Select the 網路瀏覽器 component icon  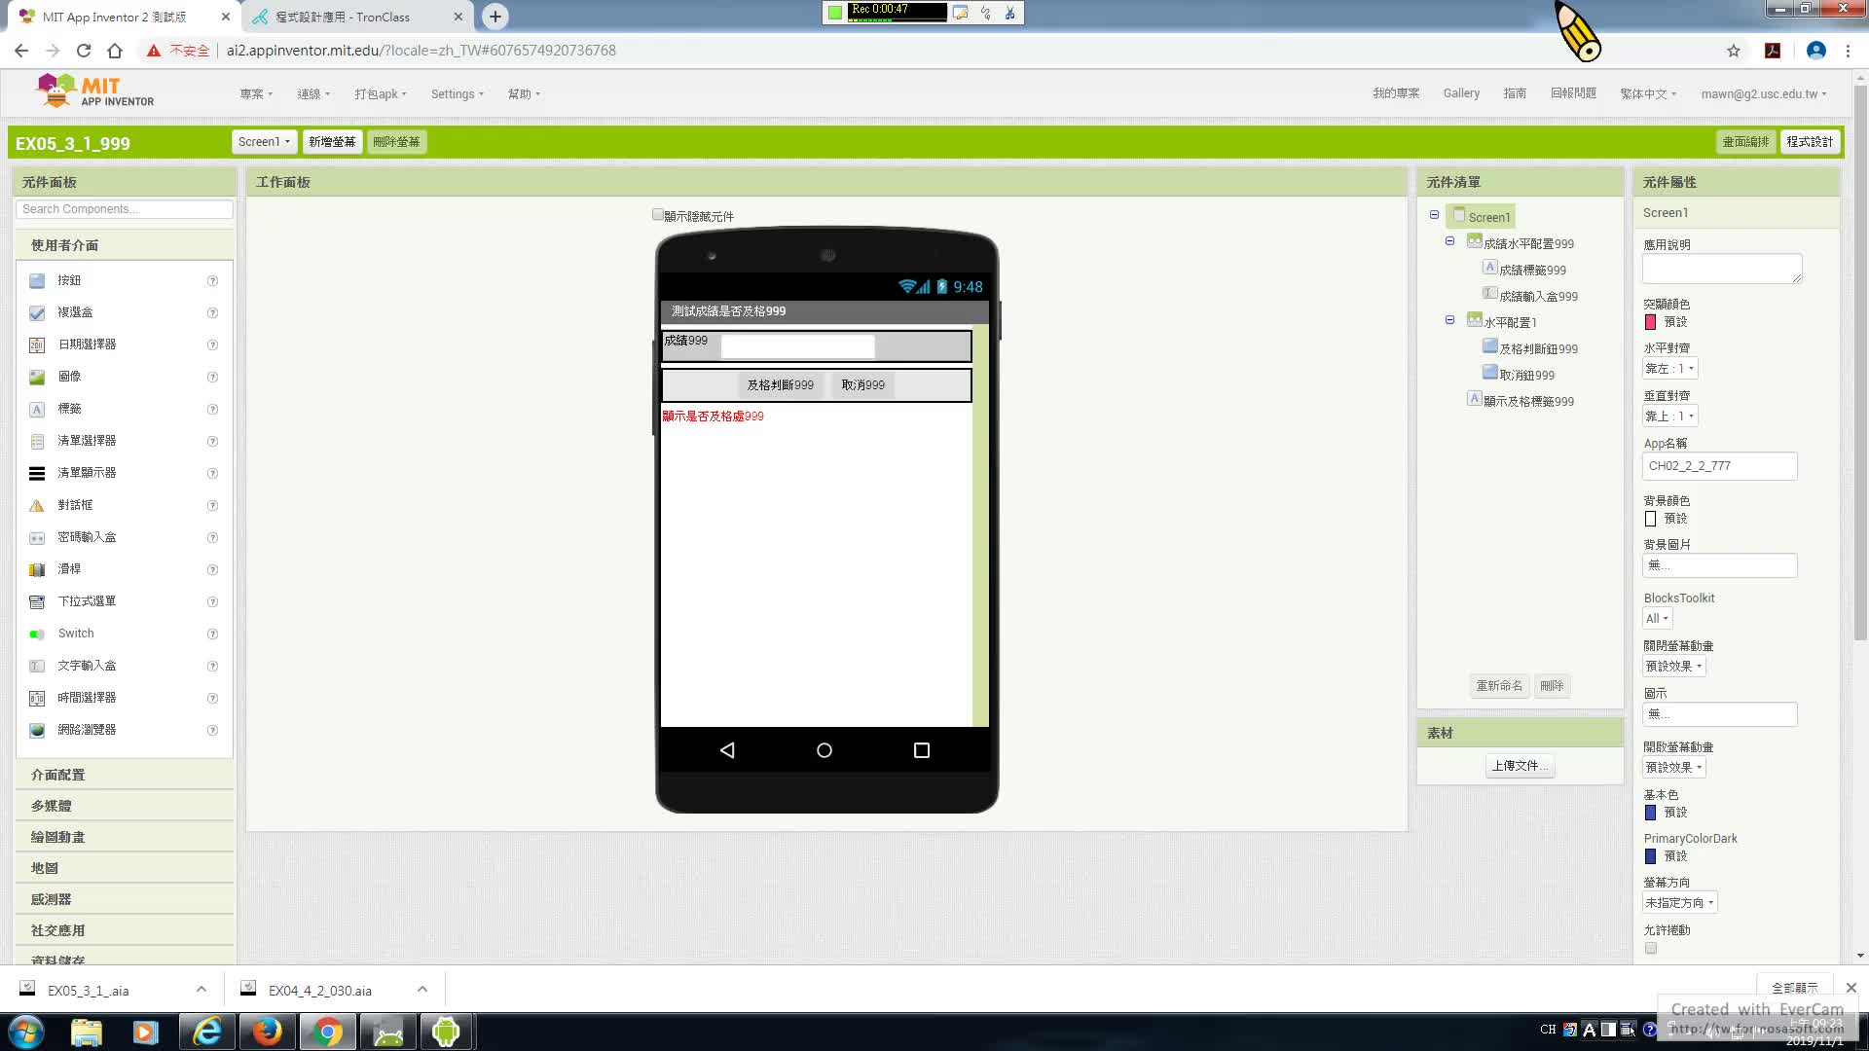tap(37, 731)
